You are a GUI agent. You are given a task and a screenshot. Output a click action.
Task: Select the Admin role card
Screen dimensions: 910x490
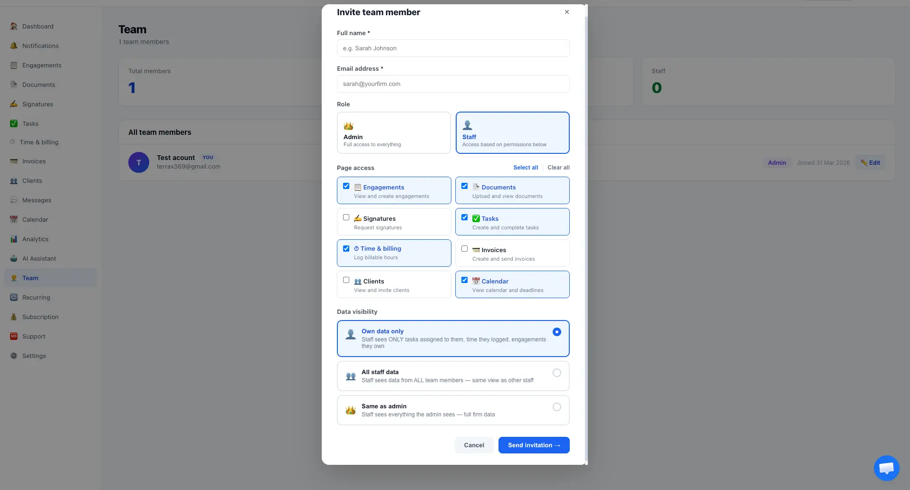tap(393, 132)
